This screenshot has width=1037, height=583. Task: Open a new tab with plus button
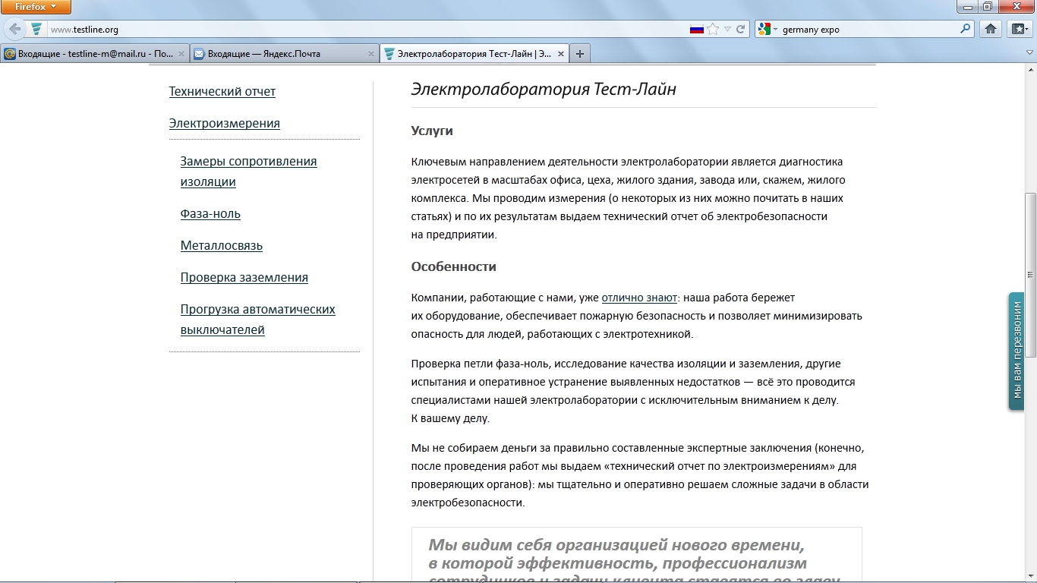click(x=580, y=54)
